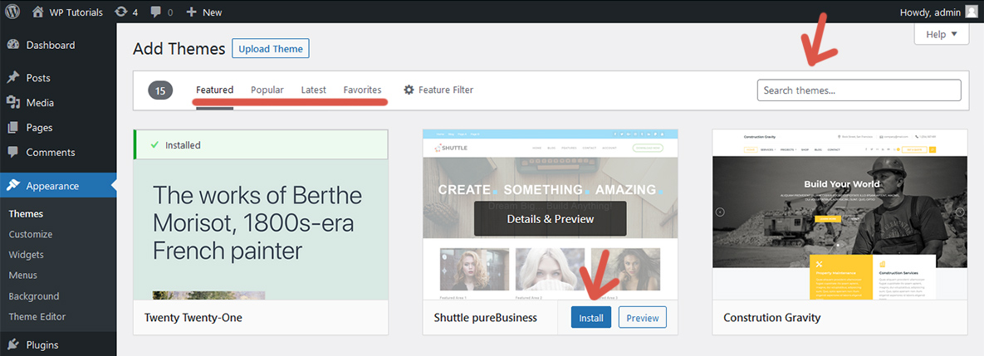Screen dimensions: 984x356
Task: Click the Plugins plug icon
Action: tap(12, 344)
